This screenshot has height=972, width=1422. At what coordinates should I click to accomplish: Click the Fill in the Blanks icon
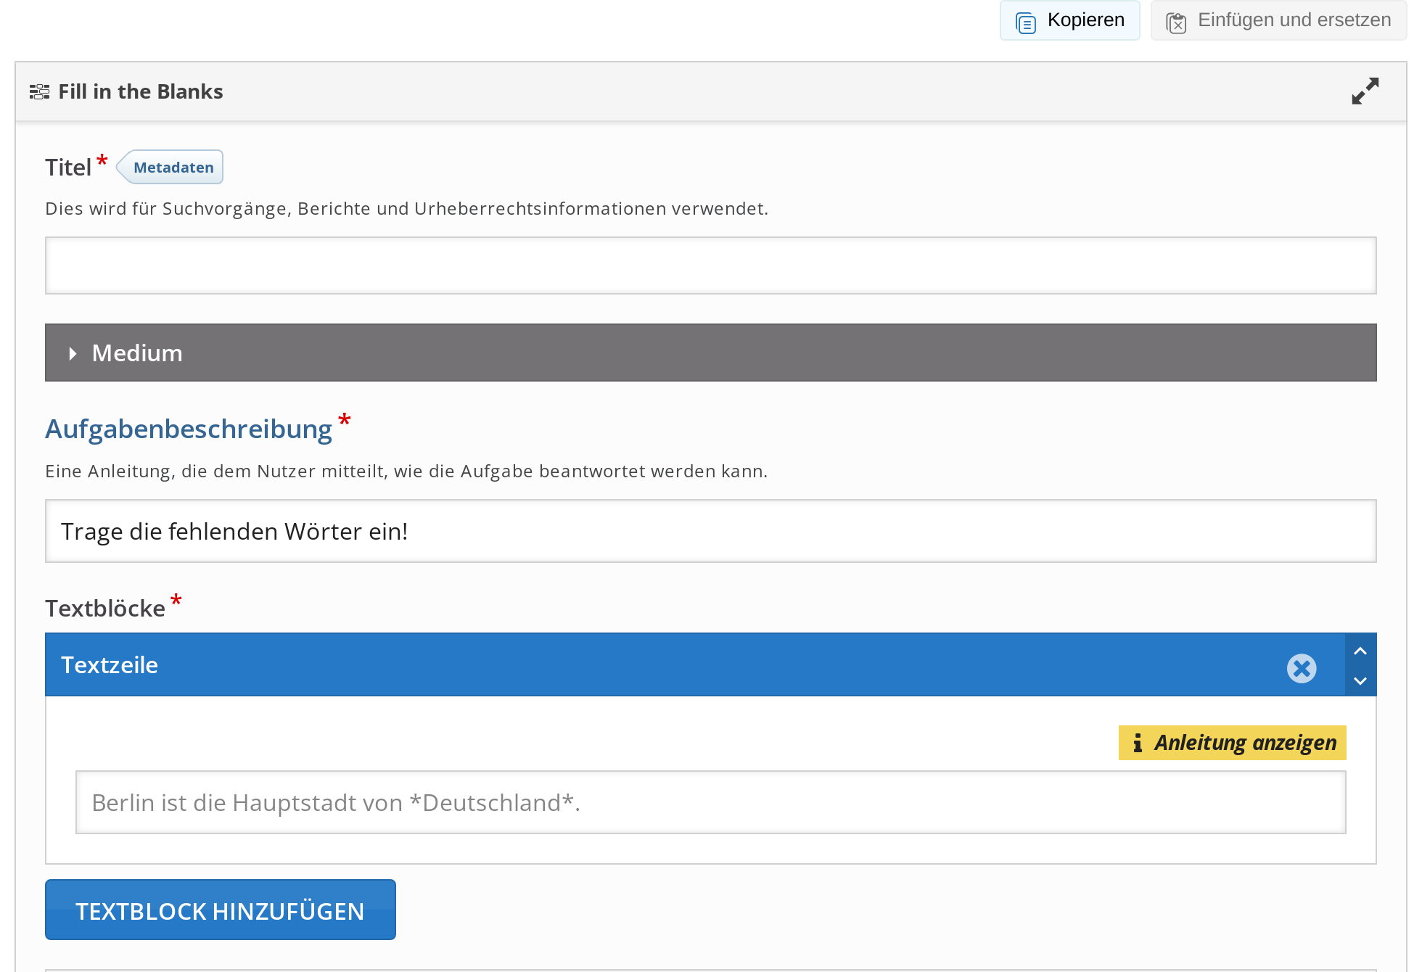point(39,91)
